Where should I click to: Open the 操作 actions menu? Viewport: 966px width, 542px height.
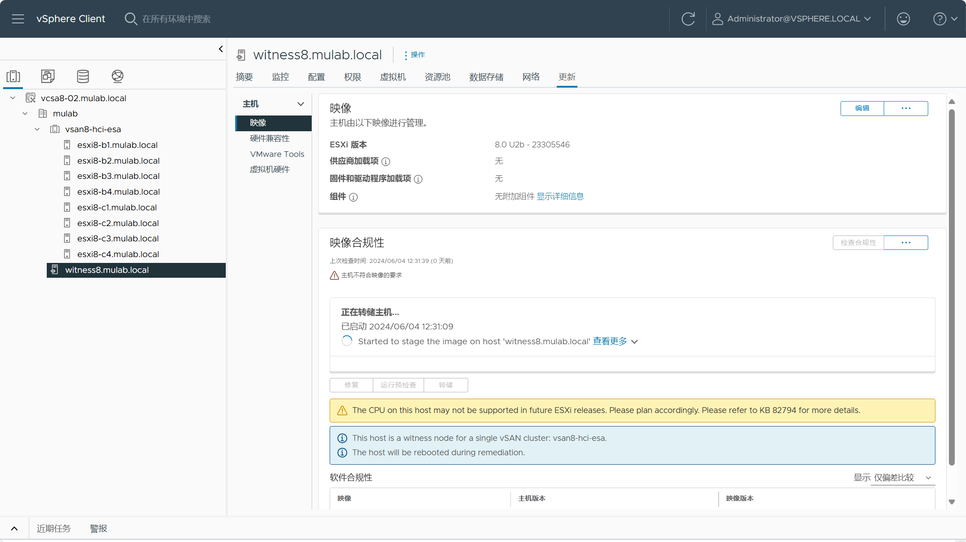tap(415, 55)
